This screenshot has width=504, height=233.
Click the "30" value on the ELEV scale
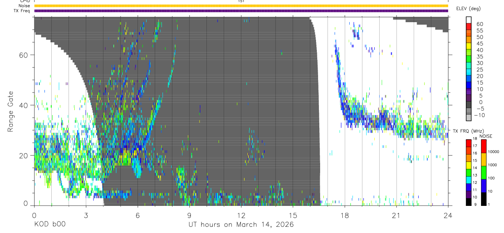click(479, 63)
